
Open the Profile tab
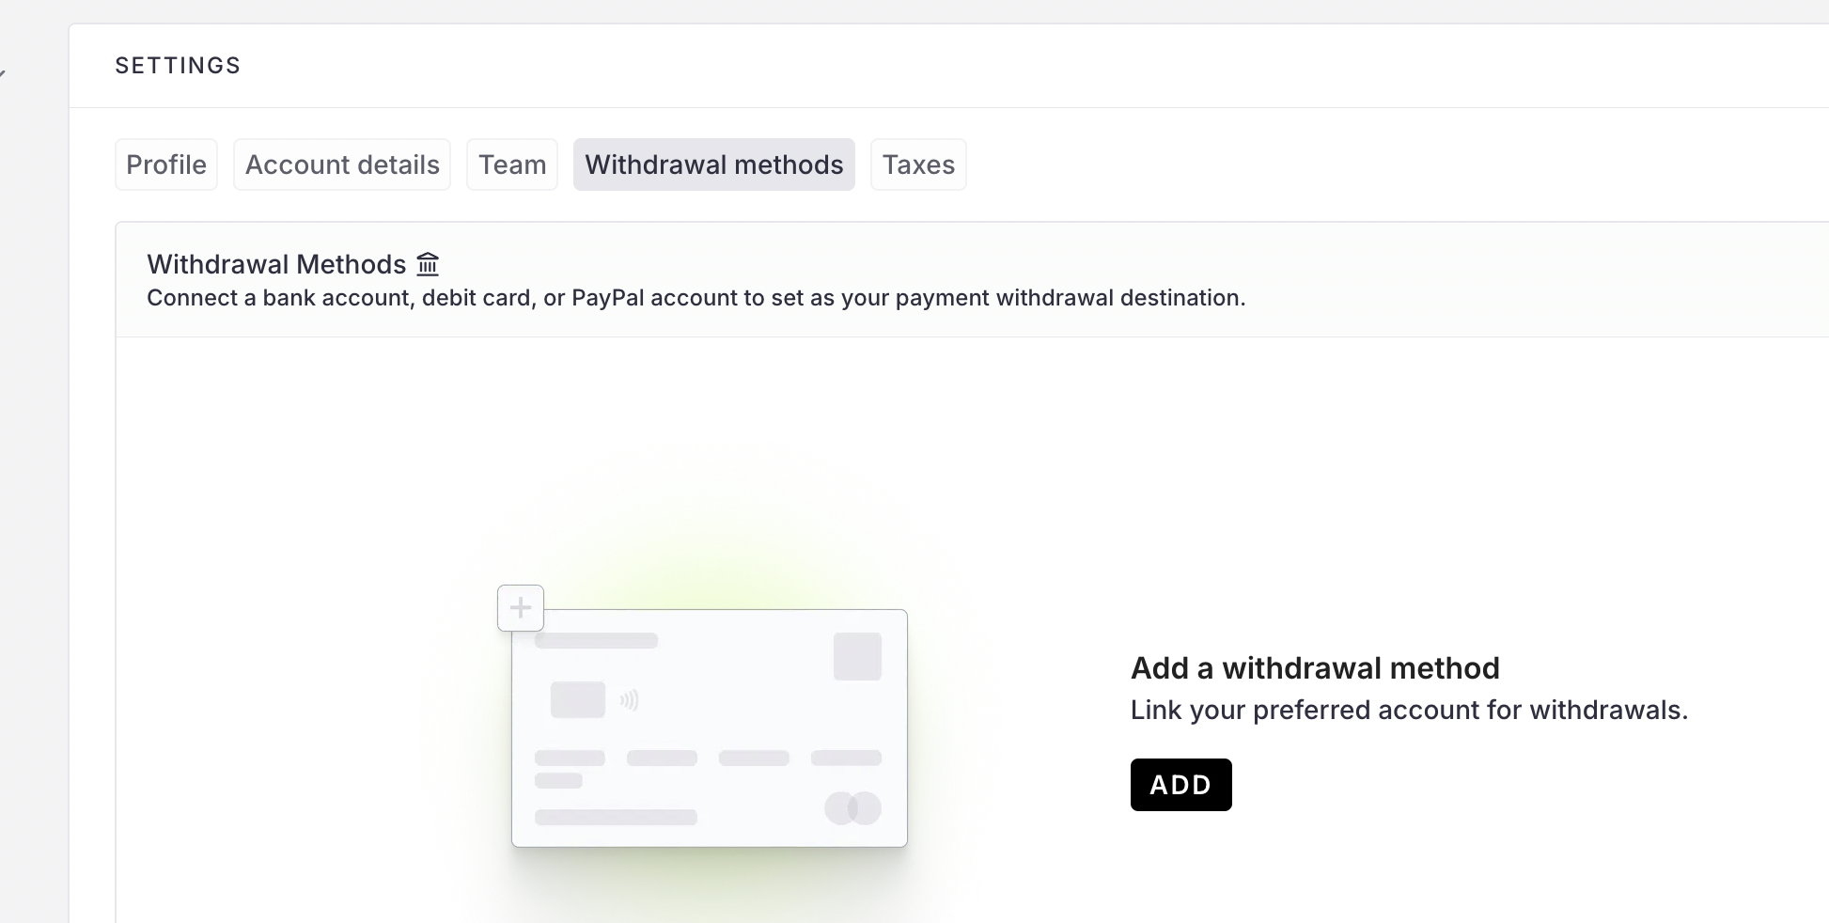click(166, 164)
